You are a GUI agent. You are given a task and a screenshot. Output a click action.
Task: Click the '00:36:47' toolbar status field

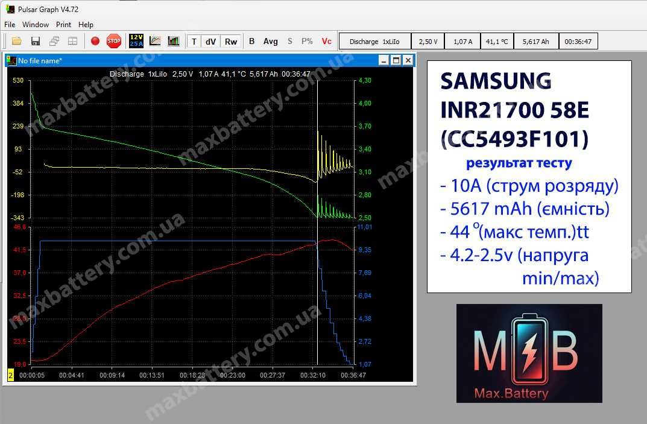click(578, 41)
